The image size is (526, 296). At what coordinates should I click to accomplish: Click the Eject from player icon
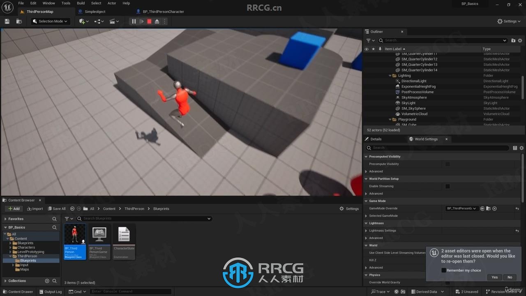157,21
